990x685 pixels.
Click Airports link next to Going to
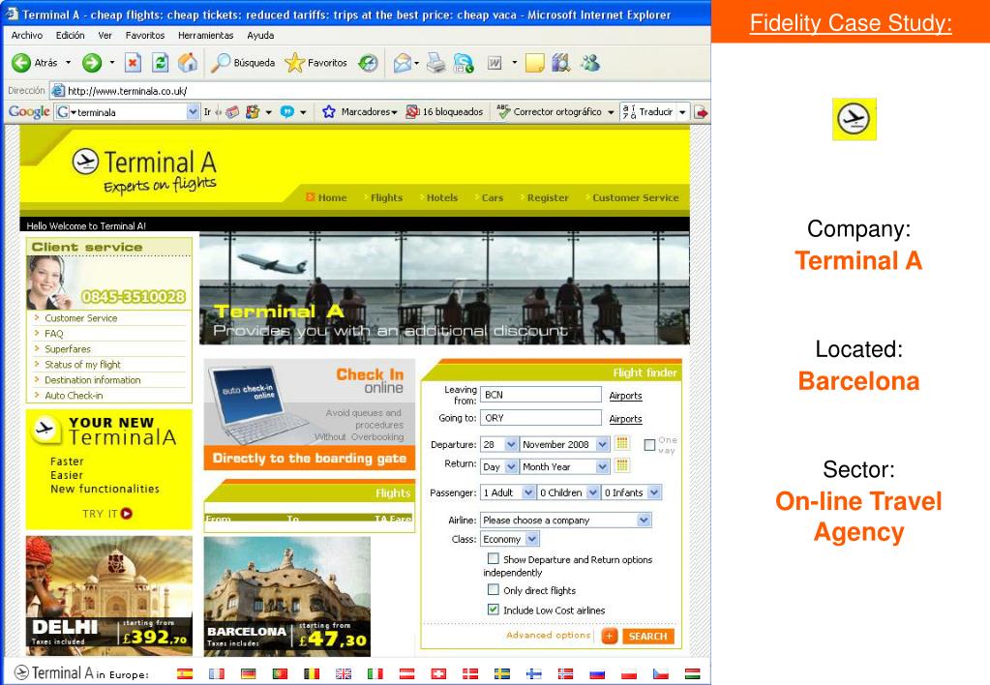pos(626,419)
